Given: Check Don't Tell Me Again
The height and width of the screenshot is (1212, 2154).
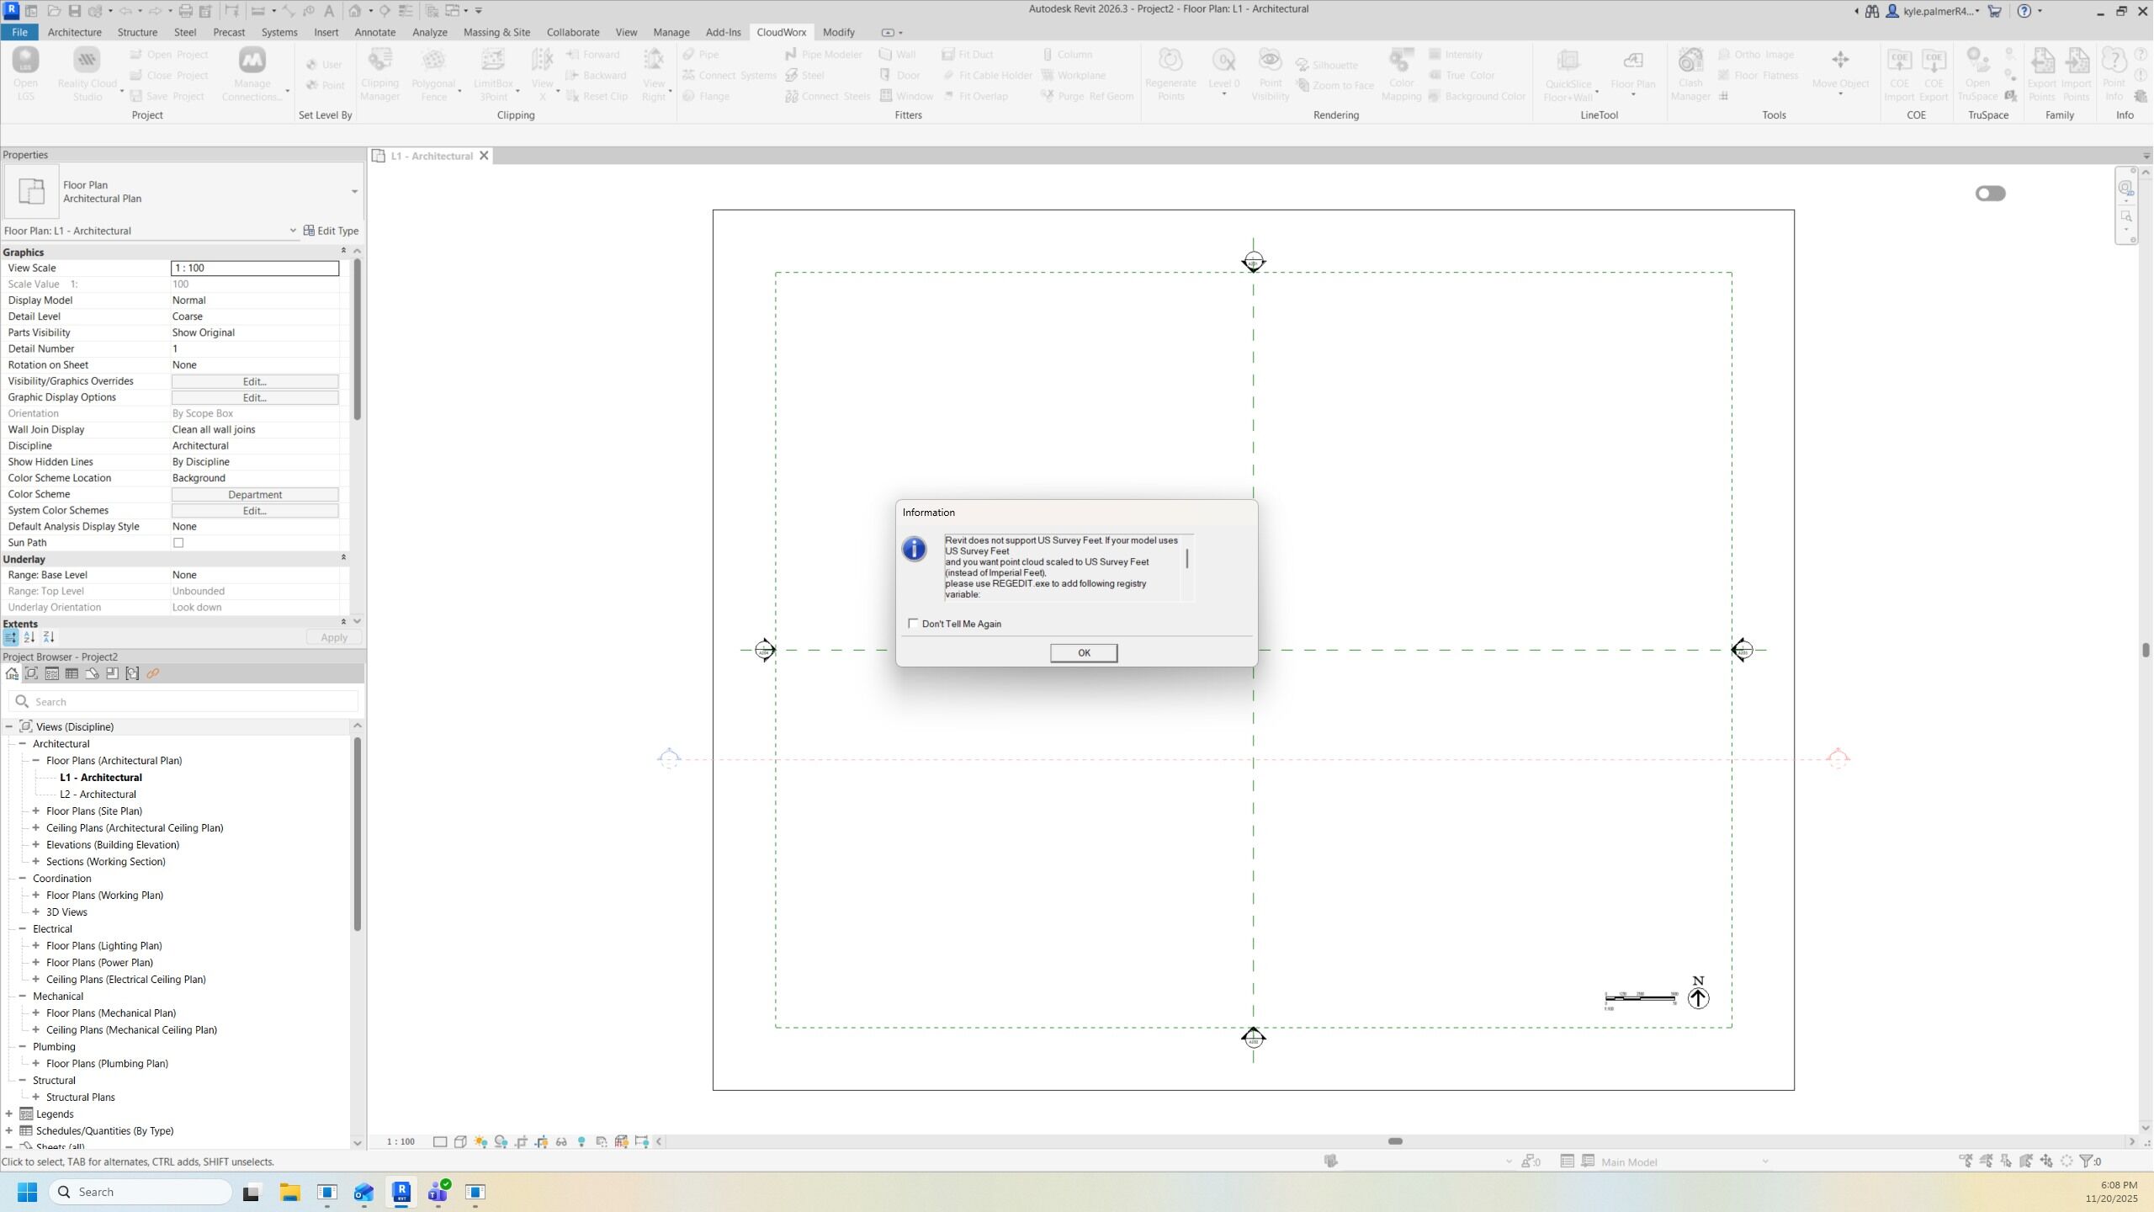Looking at the screenshot, I should point(913,624).
